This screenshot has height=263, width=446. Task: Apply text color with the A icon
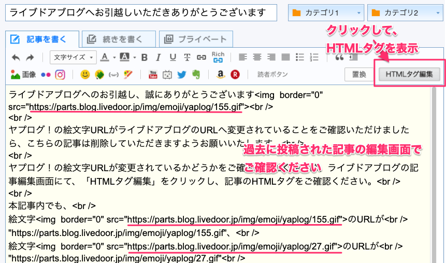(105, 57)
